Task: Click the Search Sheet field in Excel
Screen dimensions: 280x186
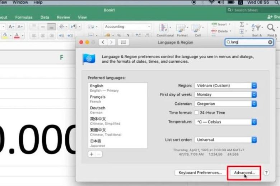Action: pos(253,10)
